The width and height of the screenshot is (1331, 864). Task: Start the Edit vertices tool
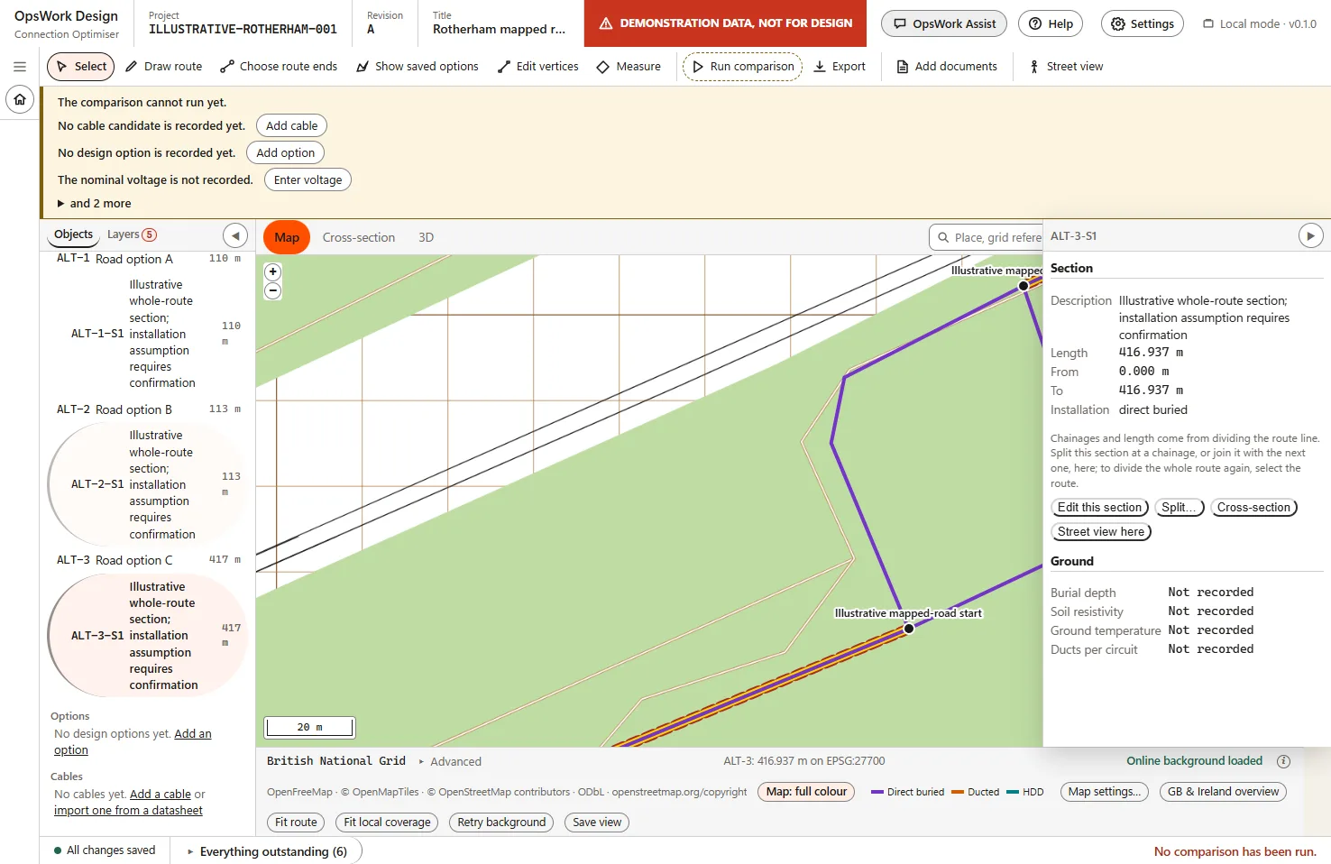[538, 67]
